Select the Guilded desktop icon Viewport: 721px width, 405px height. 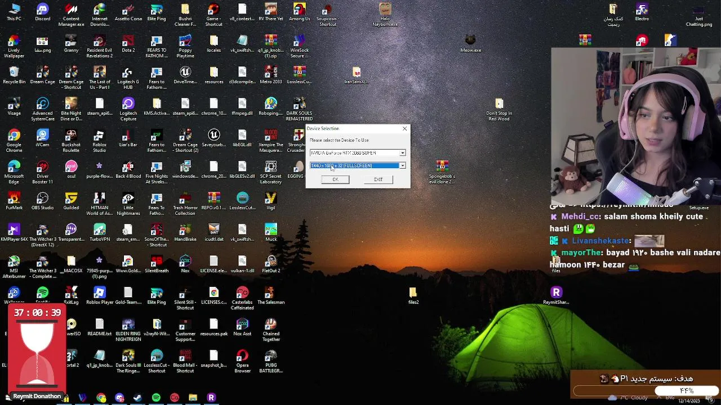click(71, 201)
